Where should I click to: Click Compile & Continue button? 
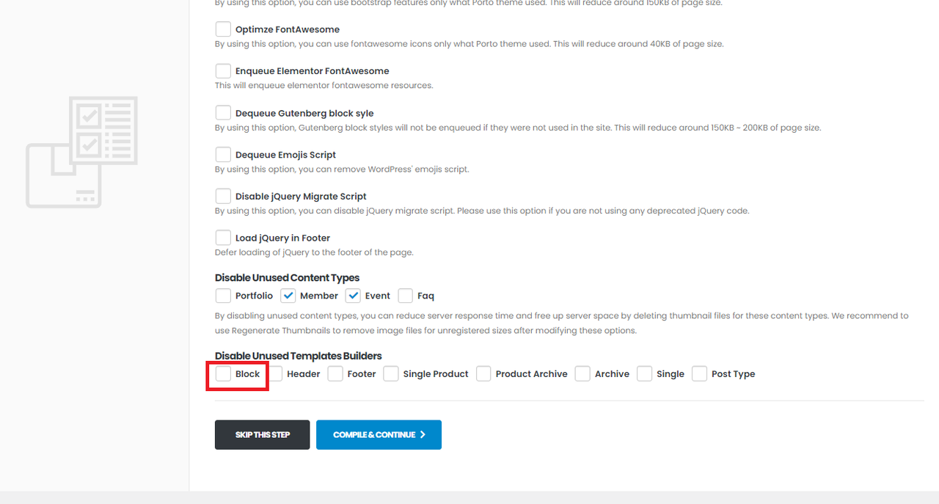pos(379,434)
